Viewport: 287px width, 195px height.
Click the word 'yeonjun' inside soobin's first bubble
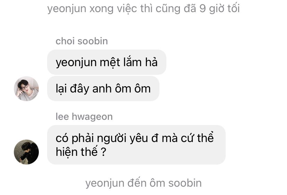[76, 63]
